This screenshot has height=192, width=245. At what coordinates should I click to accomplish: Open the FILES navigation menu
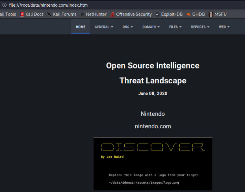coord(175,27)
